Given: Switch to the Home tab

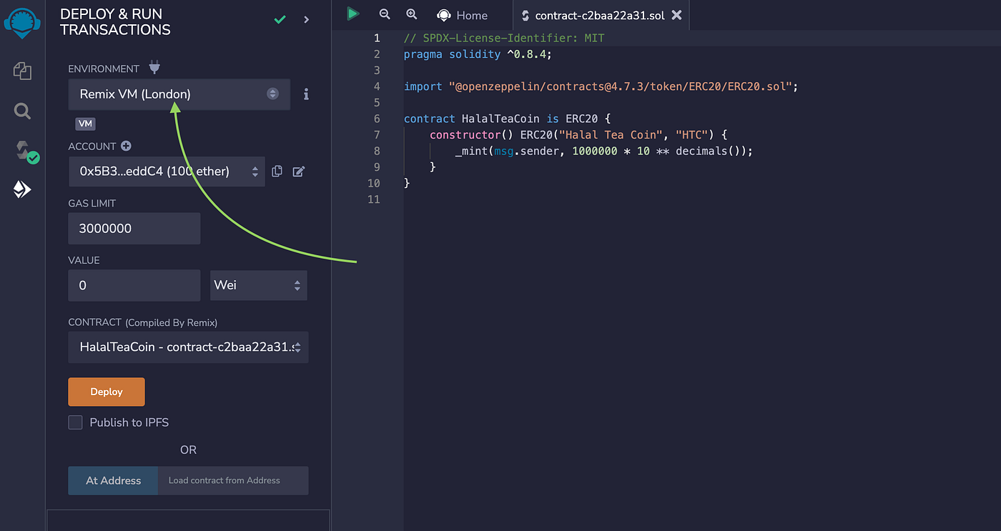Looking at the screenshot, I should coord(463,15).
